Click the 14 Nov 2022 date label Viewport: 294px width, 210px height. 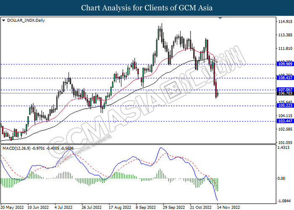click(229, 207)
